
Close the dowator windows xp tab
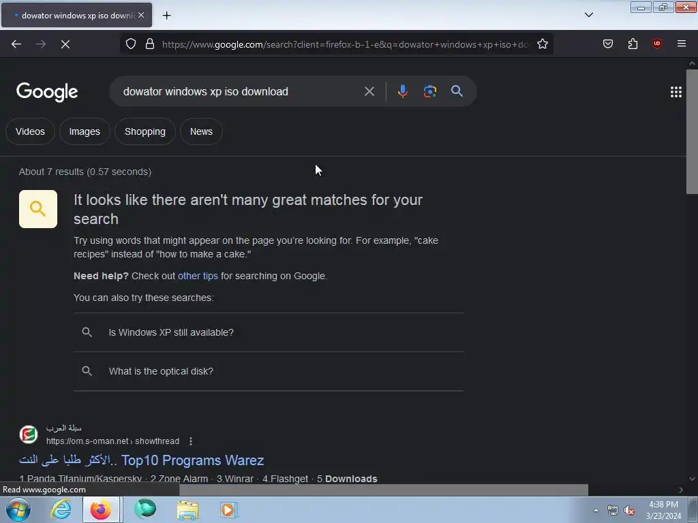(x=141, y=15)
